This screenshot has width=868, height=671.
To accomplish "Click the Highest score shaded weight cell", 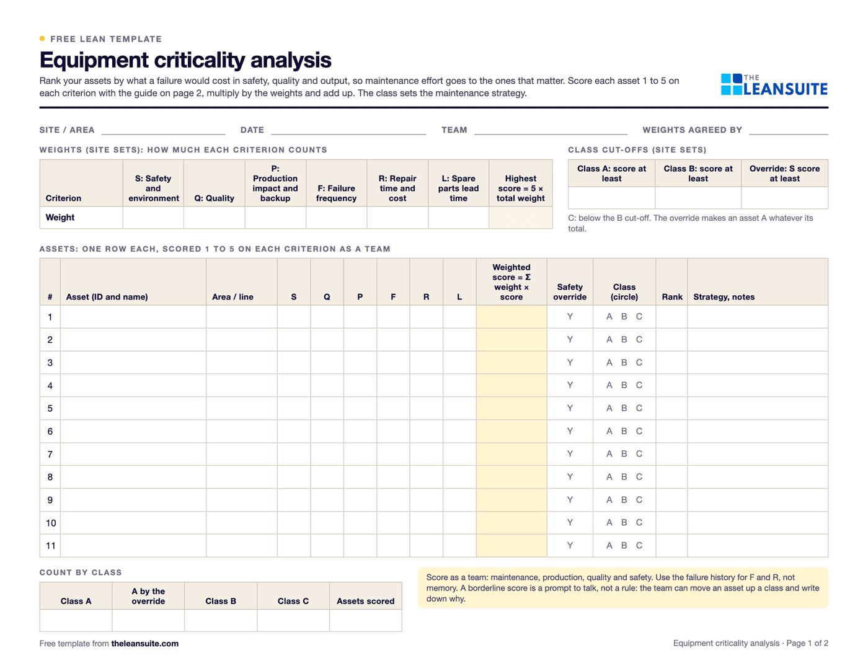I will [521, 218].
